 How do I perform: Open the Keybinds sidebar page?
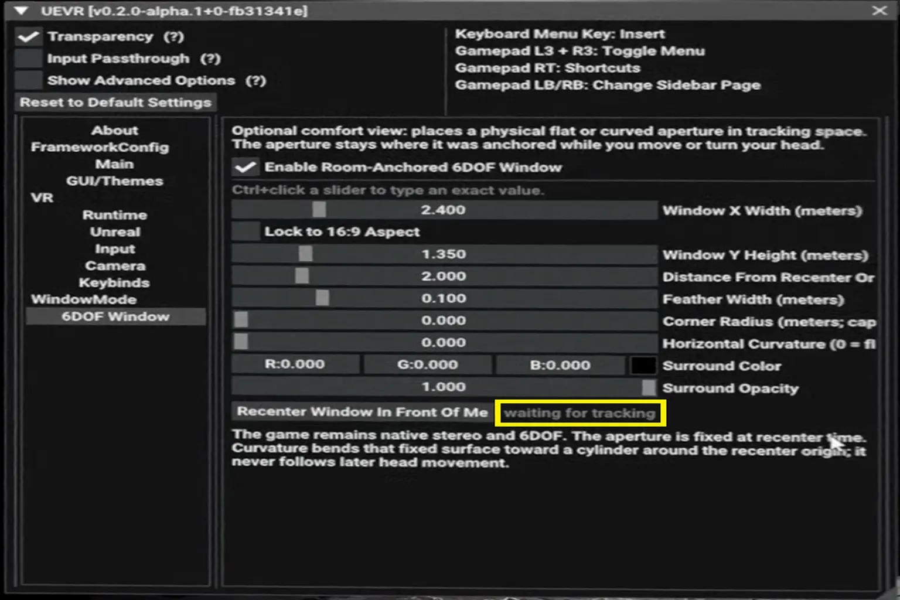click(x=115, y=283)
